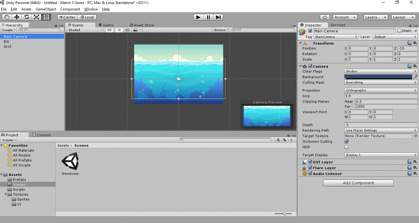
Task: Open Unity Collab via the cloud icon
Action: 325,17
